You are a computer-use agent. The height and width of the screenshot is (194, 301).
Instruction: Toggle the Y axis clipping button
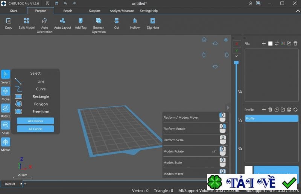coord(236,50)
